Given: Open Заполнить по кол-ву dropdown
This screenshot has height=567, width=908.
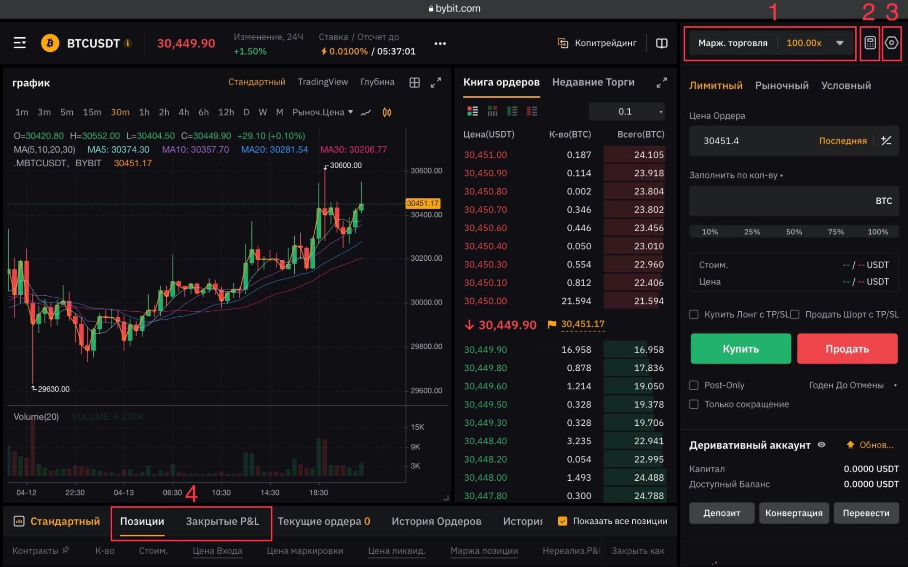Looking at the screenshot, I should pos(736,175).
